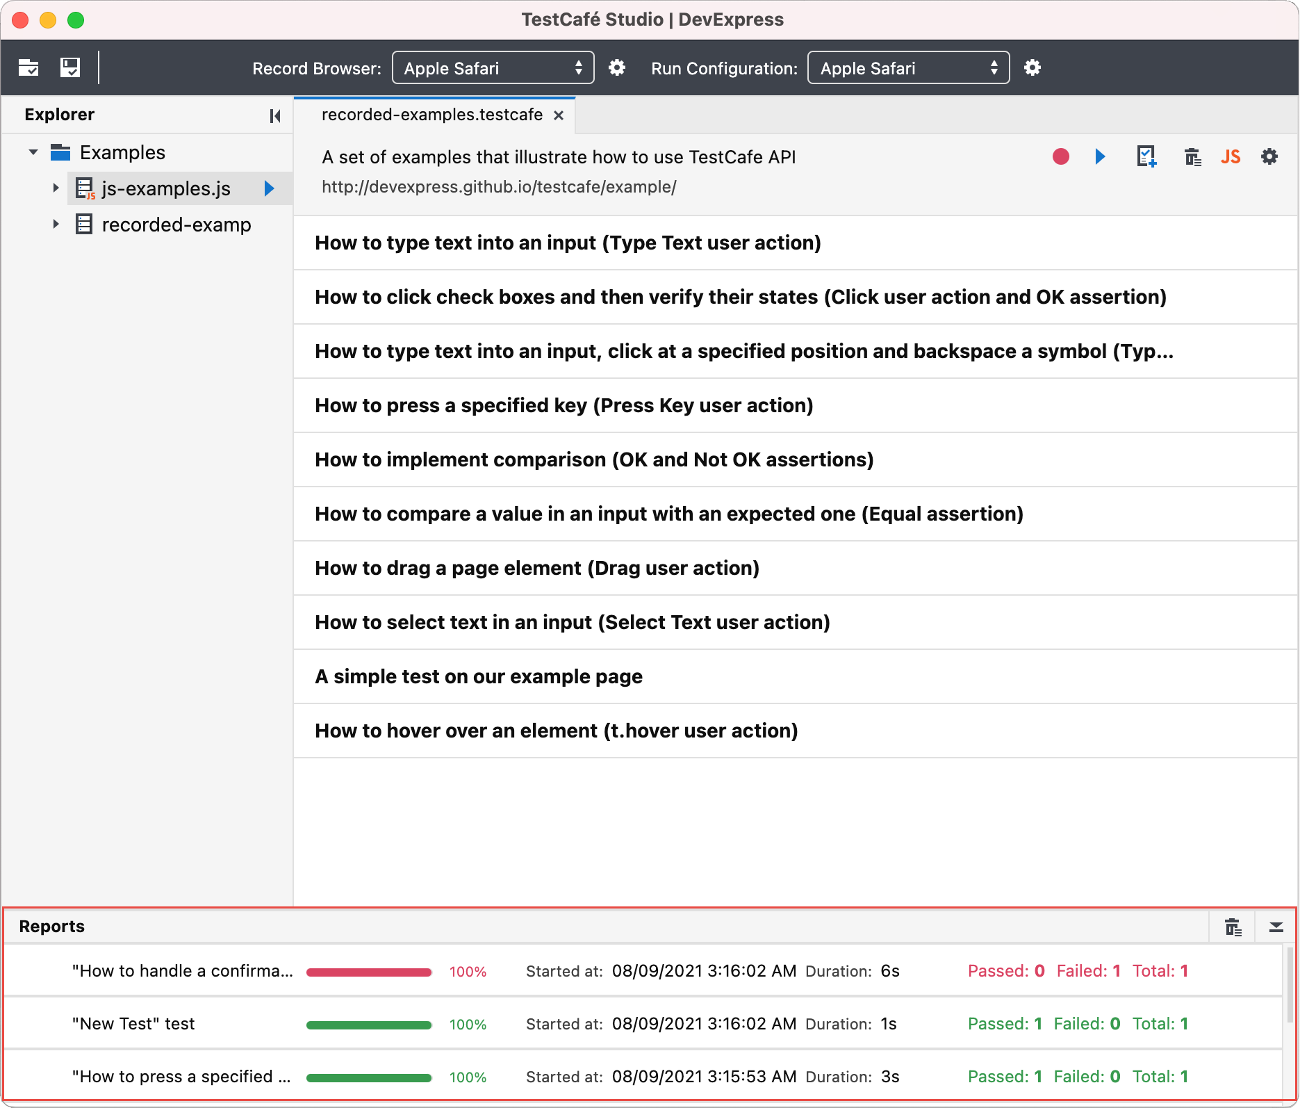Image resolution: width=1300 pixels, height=1108 pixels.
Task: Open a project with the folder icon
Action: point(28,67)
